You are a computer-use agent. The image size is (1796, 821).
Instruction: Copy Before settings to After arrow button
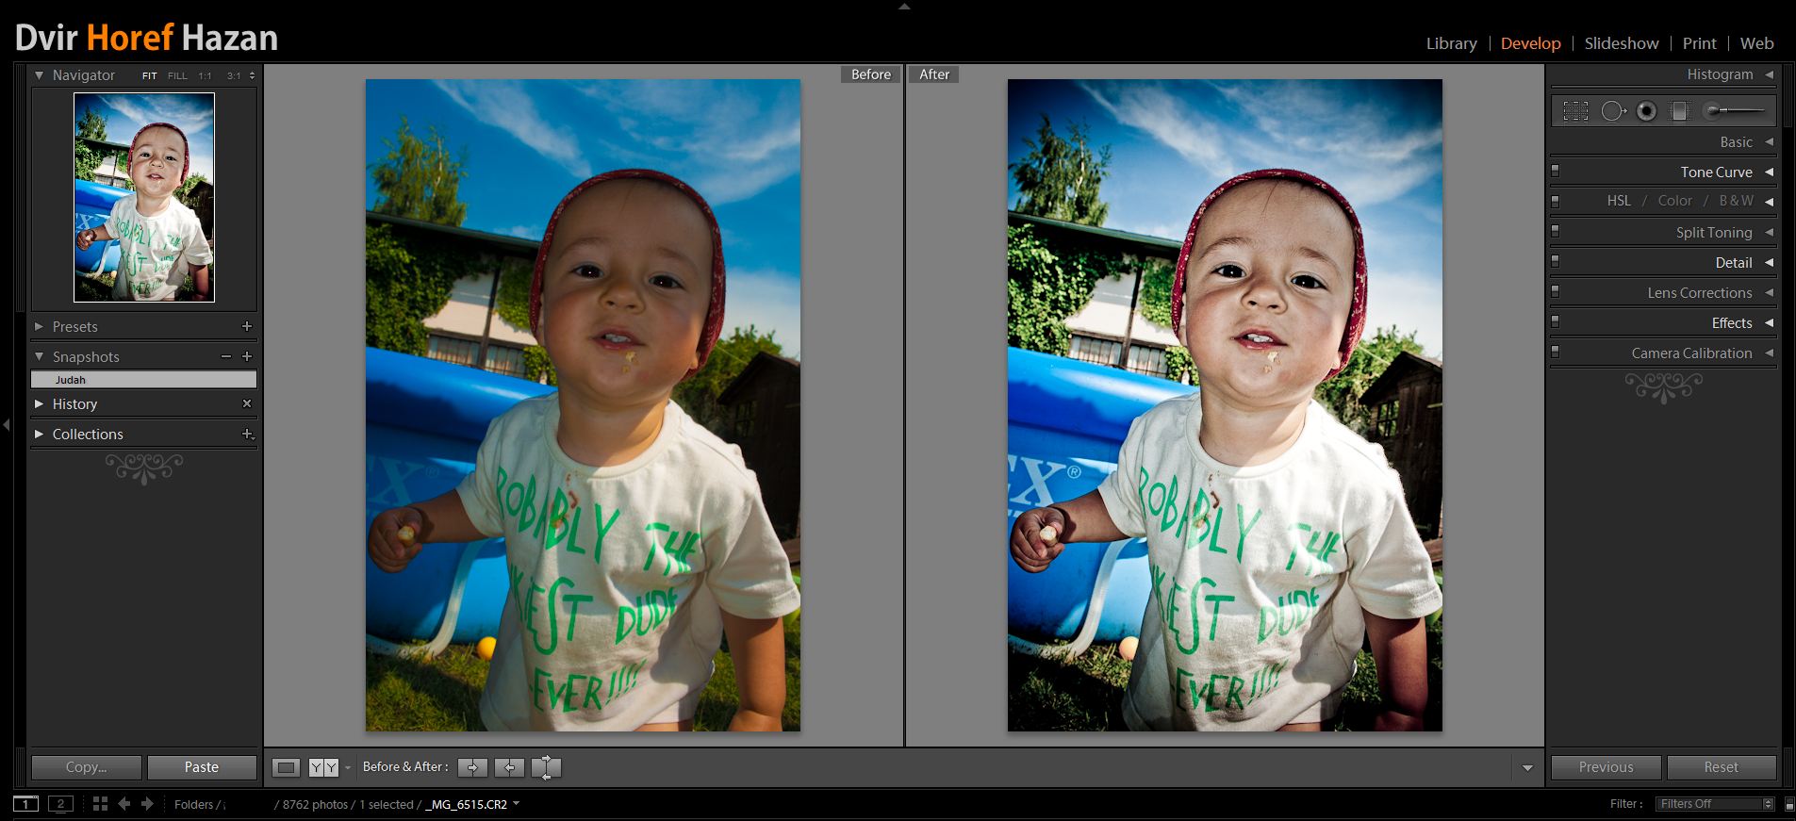[x=472, y=767]
